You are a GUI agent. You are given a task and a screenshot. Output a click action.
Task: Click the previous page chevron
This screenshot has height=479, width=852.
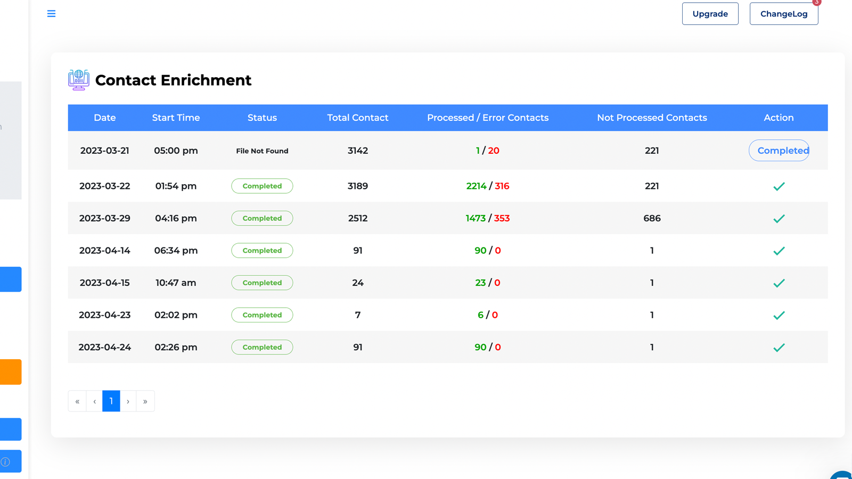[94, 401]
